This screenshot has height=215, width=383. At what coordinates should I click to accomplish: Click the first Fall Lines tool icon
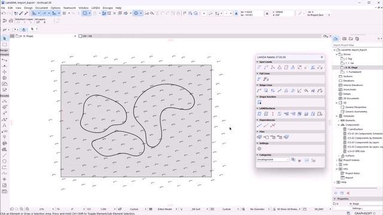tap(259, 79)
